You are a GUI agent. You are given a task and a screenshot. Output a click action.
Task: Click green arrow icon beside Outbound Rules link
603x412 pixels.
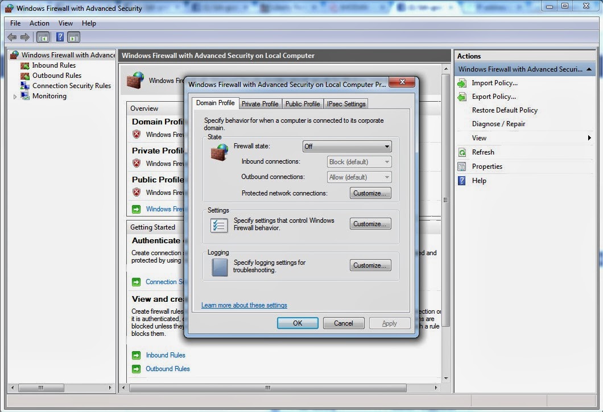[136, 369]
